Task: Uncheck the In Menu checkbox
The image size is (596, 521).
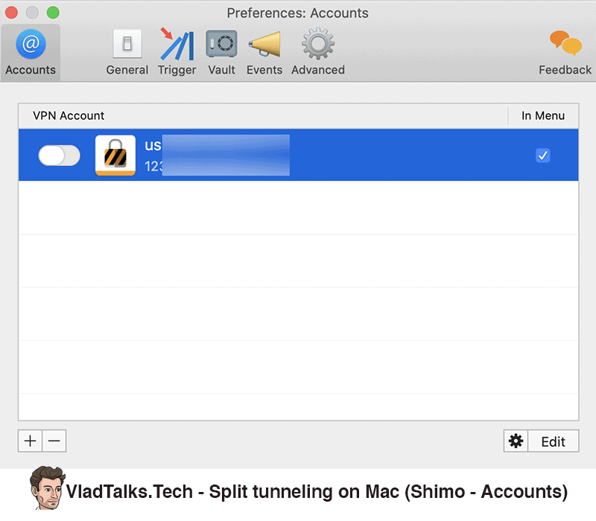Action: click(543, 156)
